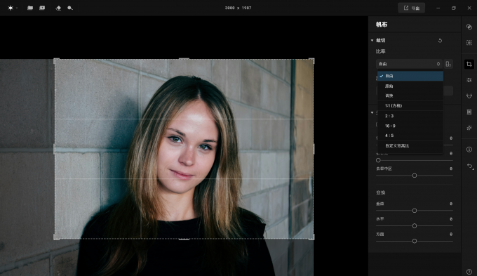Click the 去晕中区 value field
477x276 pixels.
coord(451,169)
